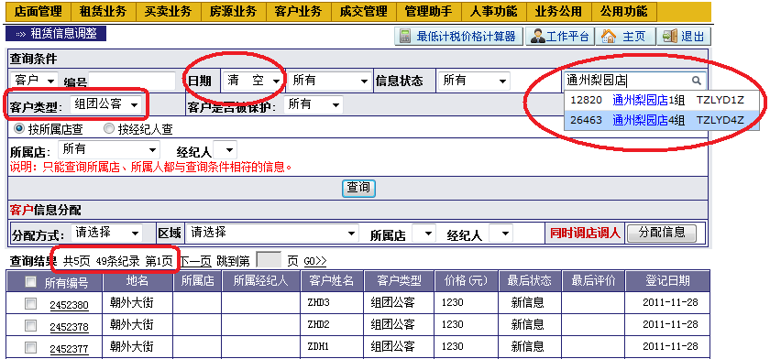Open the 信息状态 dropdown
Screen dimensions: 770x359
(475, 81)
